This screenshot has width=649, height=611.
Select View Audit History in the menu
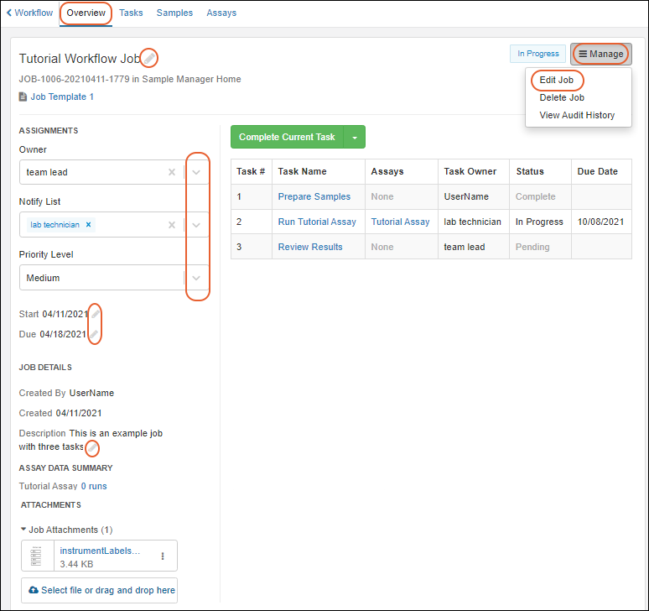point(577,115)
